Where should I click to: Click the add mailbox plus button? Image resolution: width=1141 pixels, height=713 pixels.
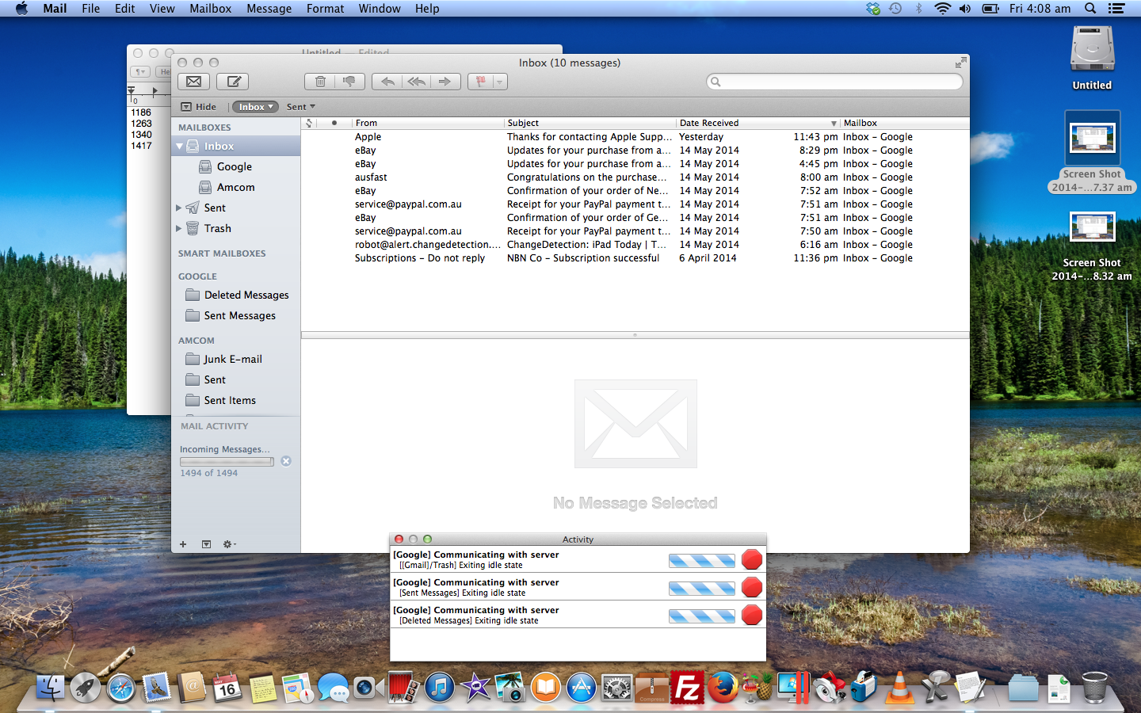pos(183,544)
